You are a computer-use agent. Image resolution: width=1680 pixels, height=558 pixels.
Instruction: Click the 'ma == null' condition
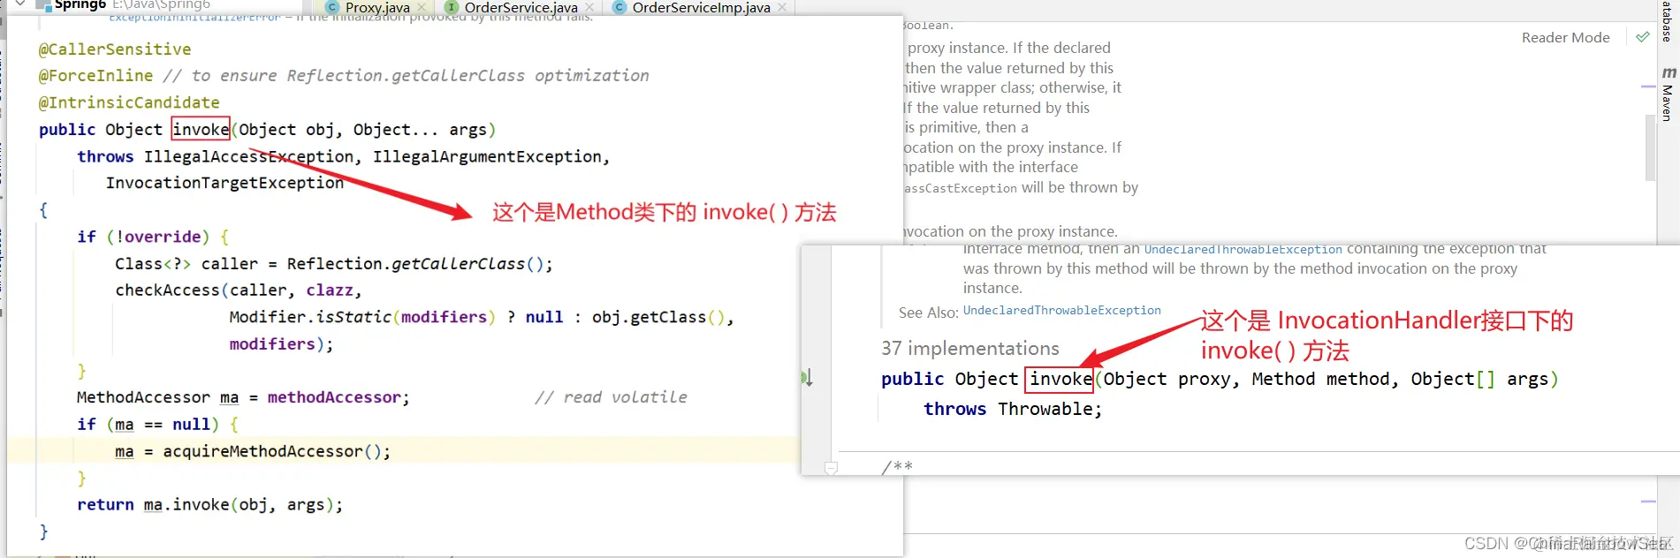pyautogui.click(x=163, y=425)
